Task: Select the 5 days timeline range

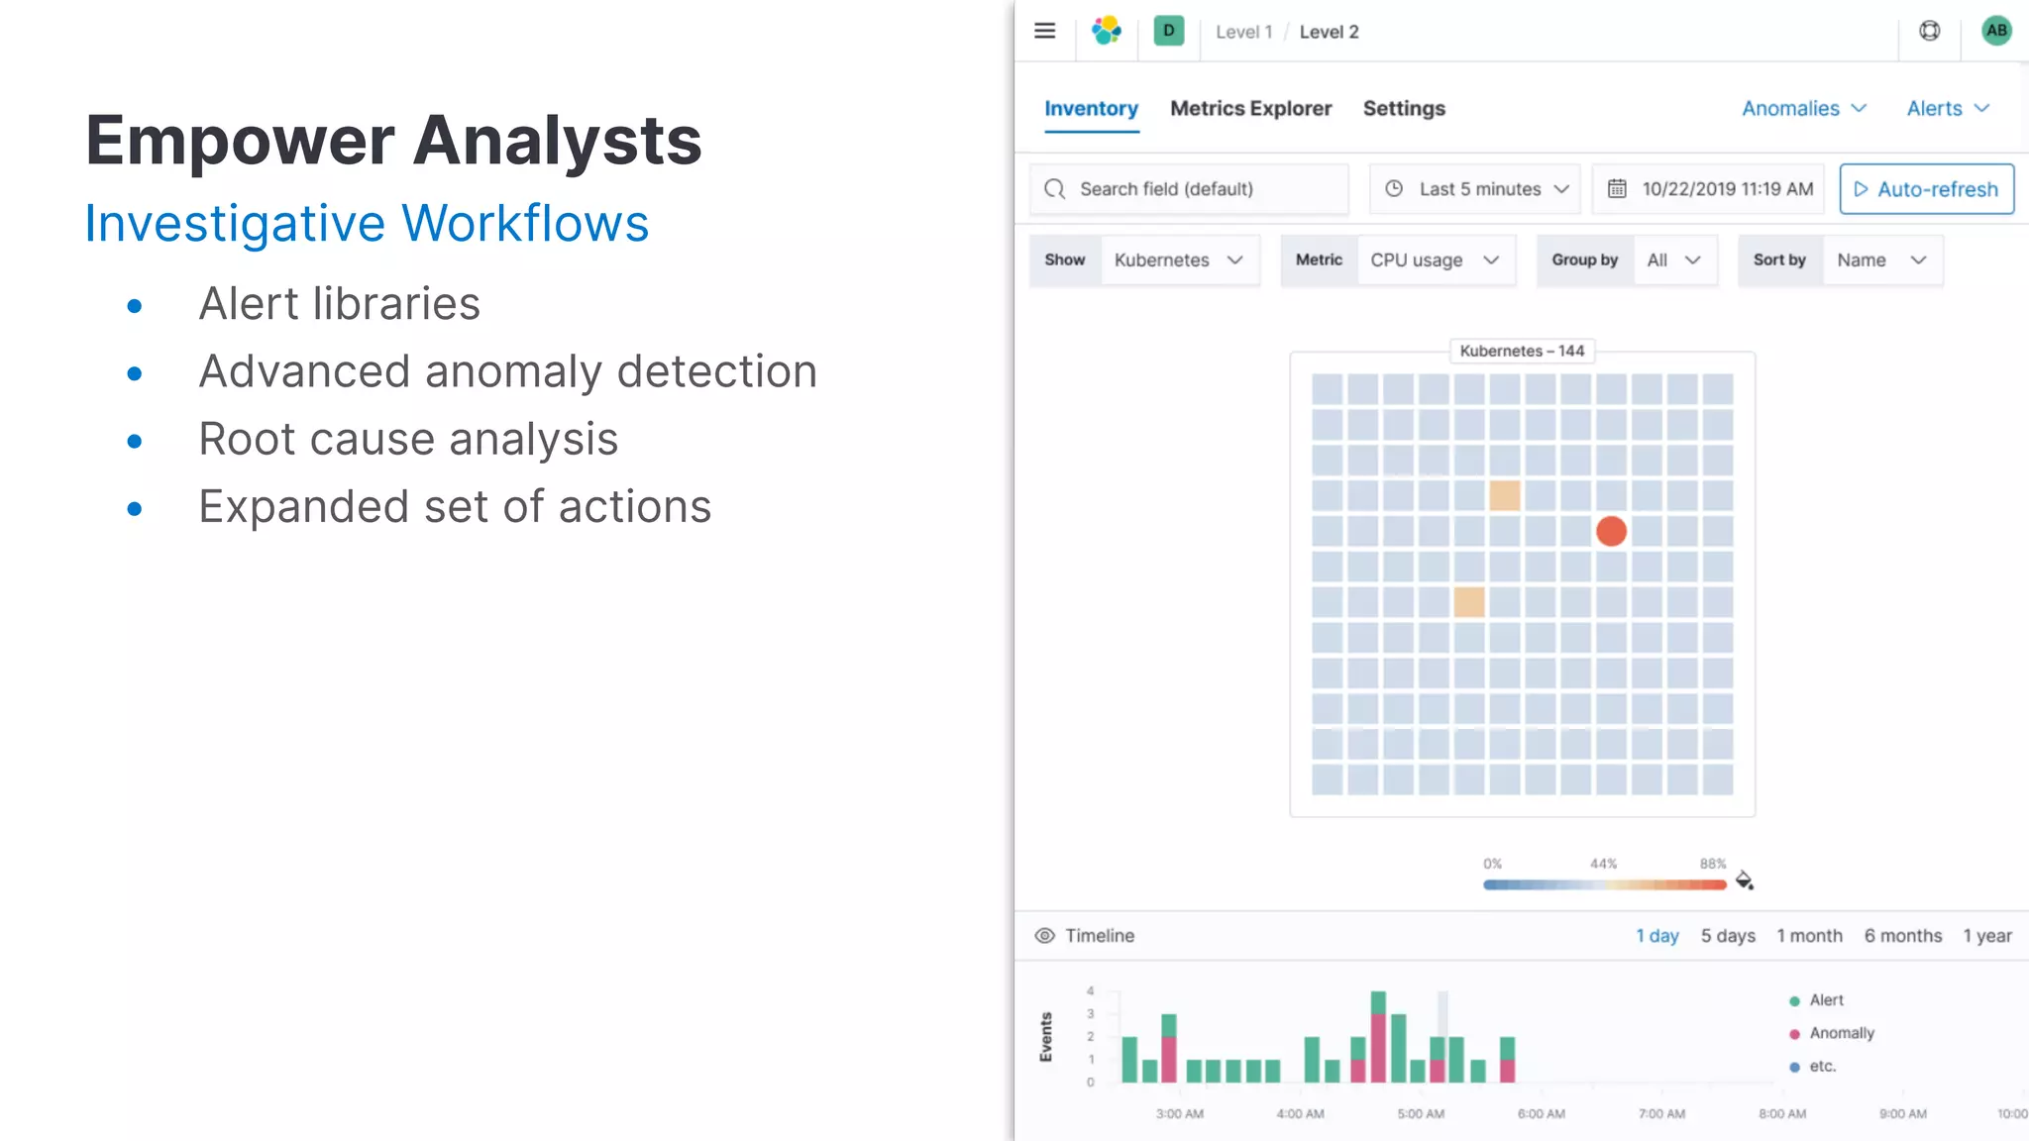Action: pos(1728,936)
